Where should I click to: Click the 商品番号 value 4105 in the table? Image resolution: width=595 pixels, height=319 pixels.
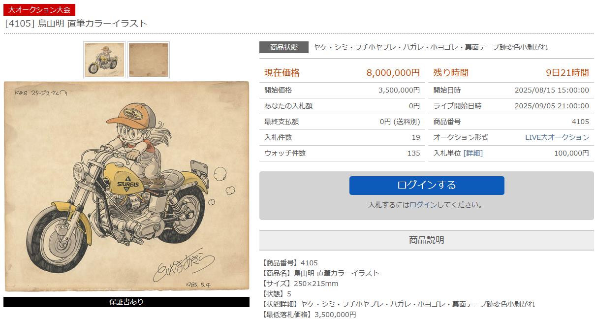pyautogui.click(x=580, y=122)
